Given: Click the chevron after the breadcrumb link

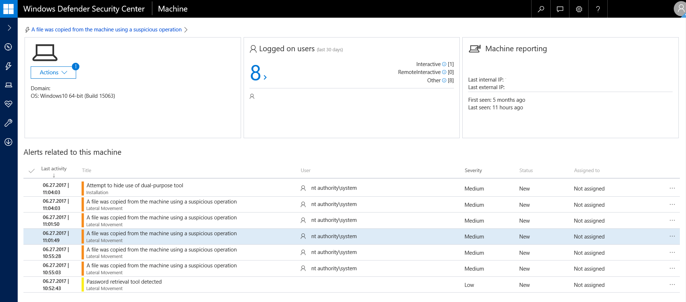Looking at the screenshot, I should (186, 30).
